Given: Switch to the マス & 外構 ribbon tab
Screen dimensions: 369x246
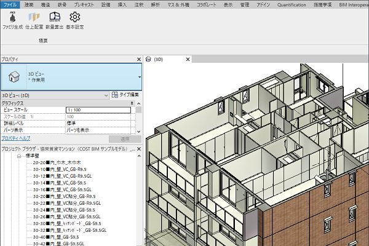Looking at the screenshot, I should 178,5.
